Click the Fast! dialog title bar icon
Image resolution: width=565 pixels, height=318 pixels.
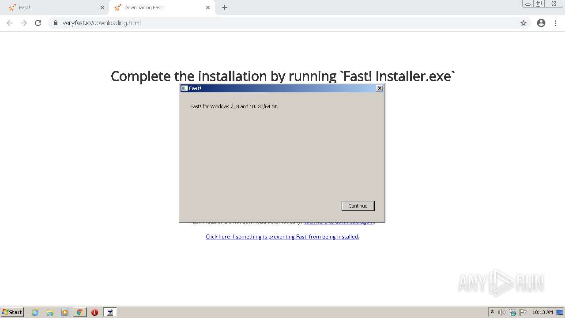click(x=185, y=88)
